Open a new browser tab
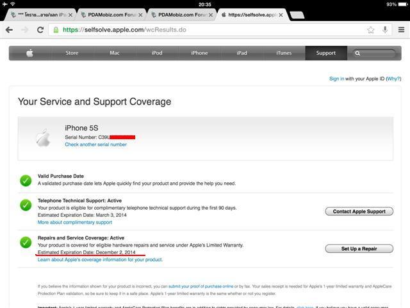Viewport: 410px width, 308px height. click(297, 15)
